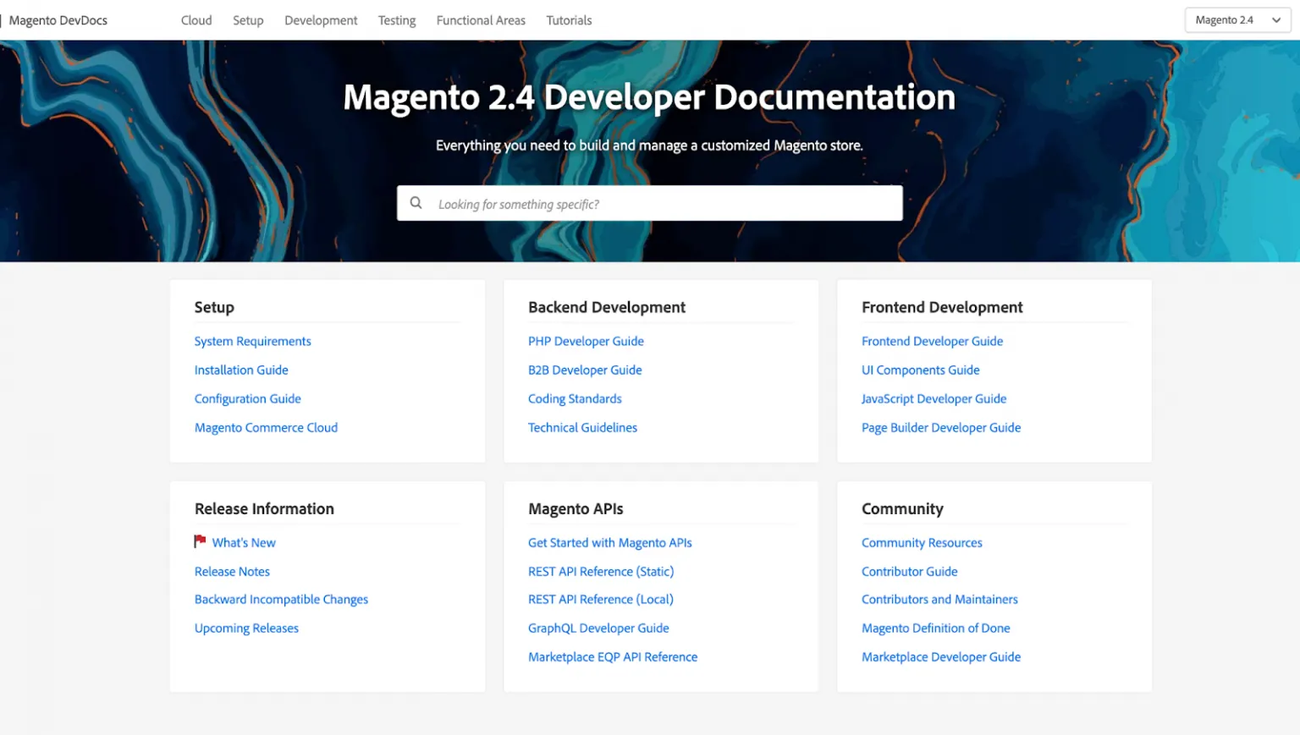View Contributors and Maintainers link

click(939, 599)
